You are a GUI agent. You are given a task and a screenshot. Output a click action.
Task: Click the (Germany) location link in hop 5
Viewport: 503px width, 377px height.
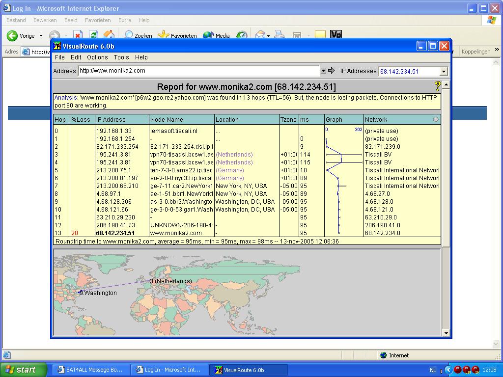coord(230,170)
